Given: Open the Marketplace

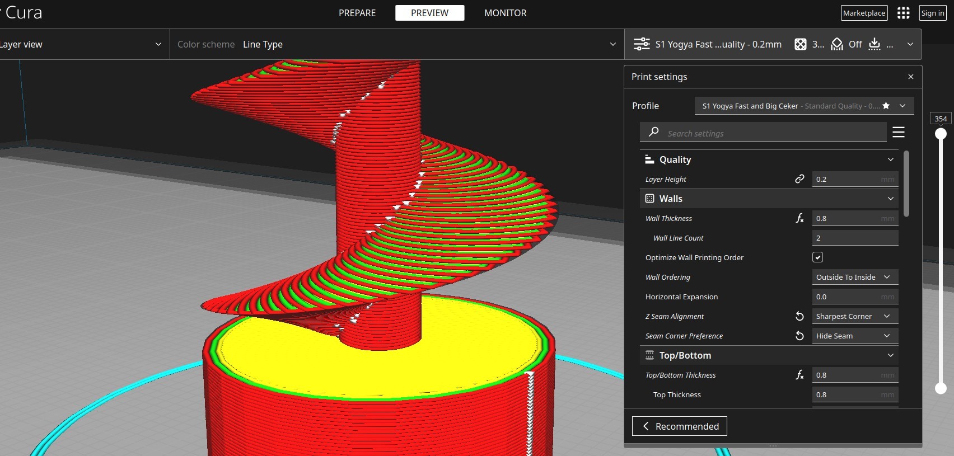Looking at the screenshot, I should pyautogui.click(x=864, y=13).
